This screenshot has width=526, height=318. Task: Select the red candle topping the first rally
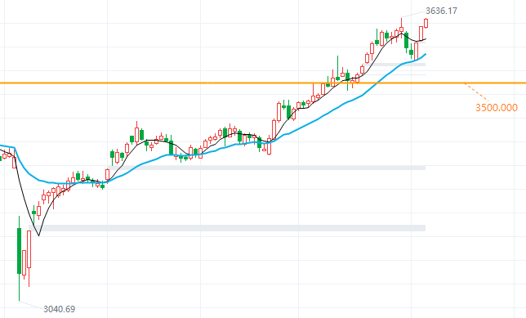point(136,133)
